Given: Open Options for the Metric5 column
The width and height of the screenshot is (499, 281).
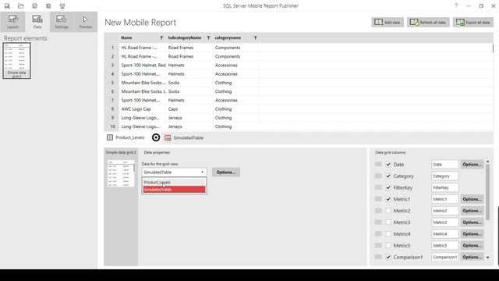Looking at the screenshot, I should pyautogui.click(x=472, y=245).
